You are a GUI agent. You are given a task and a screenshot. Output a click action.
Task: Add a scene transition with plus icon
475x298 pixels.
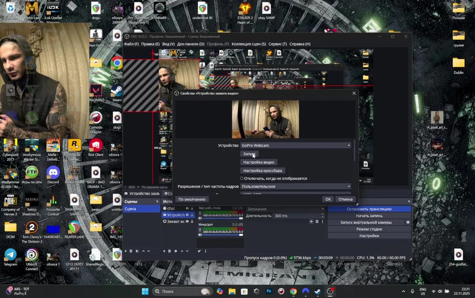(311, 221)
